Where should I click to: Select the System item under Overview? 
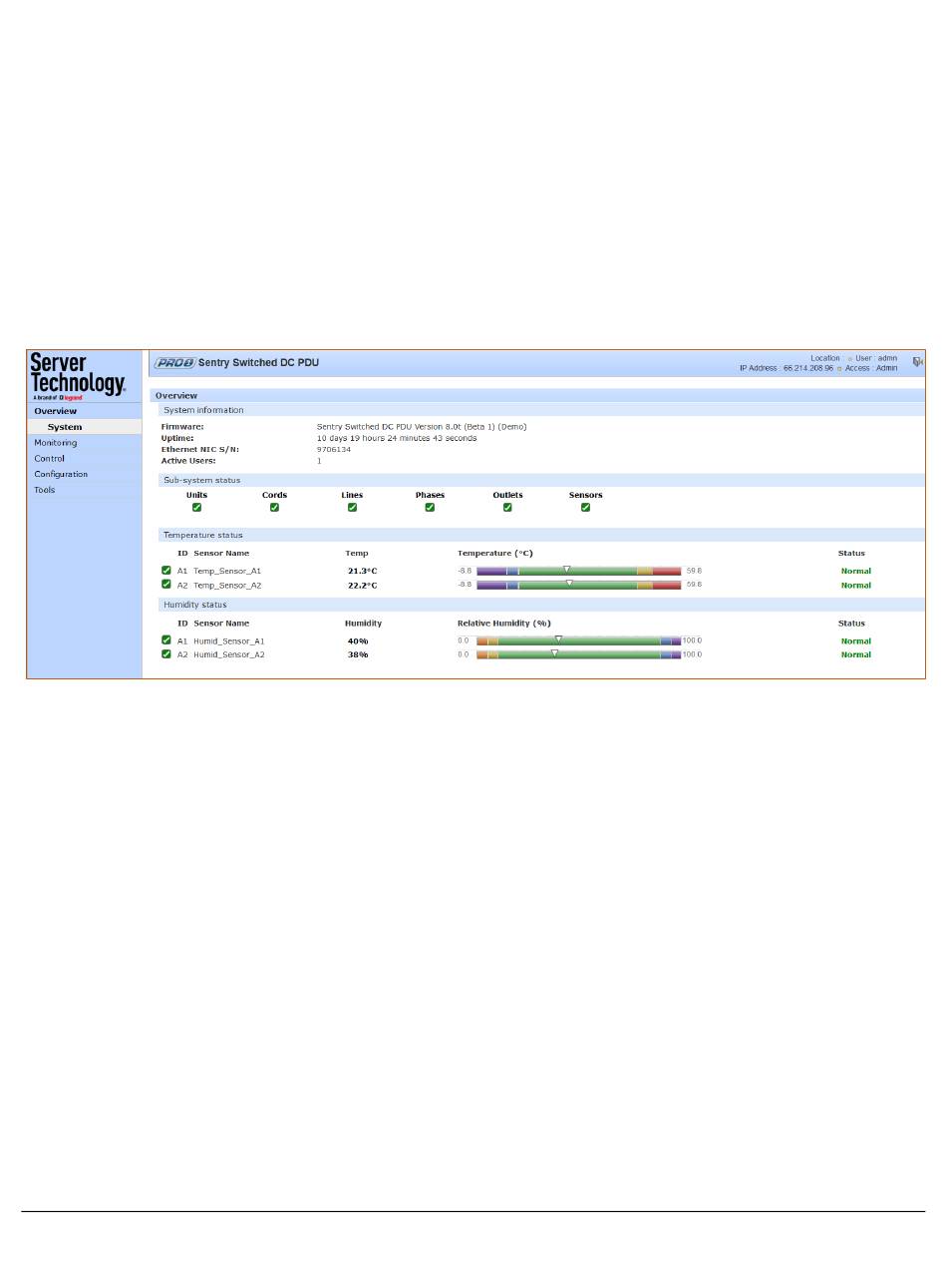click(65, 427)
